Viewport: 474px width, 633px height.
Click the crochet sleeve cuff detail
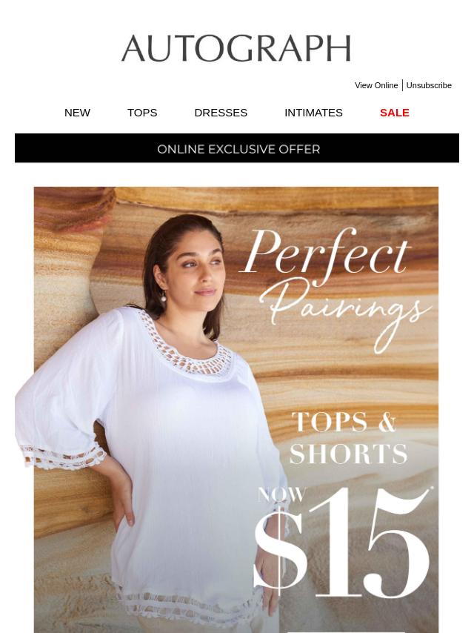tap(62, 457)
